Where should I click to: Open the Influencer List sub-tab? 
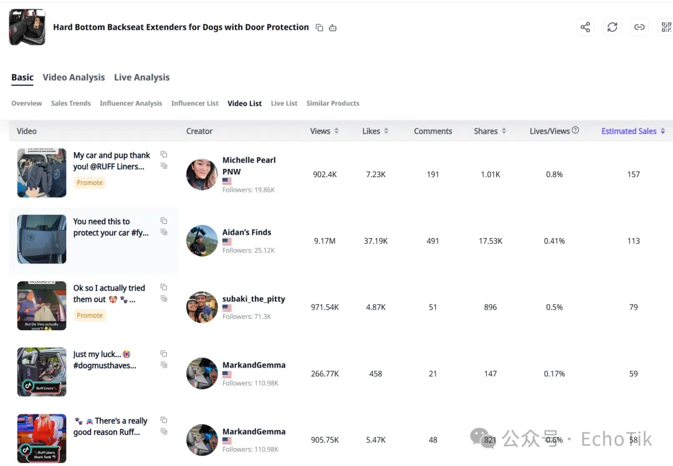[x=195, y=103]
